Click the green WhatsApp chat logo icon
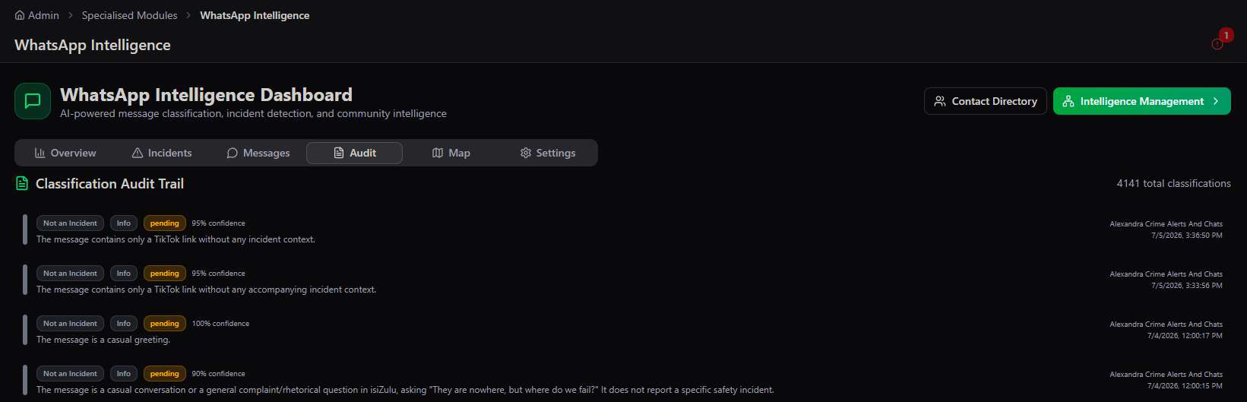1247x402 pixels. point(33,101)
